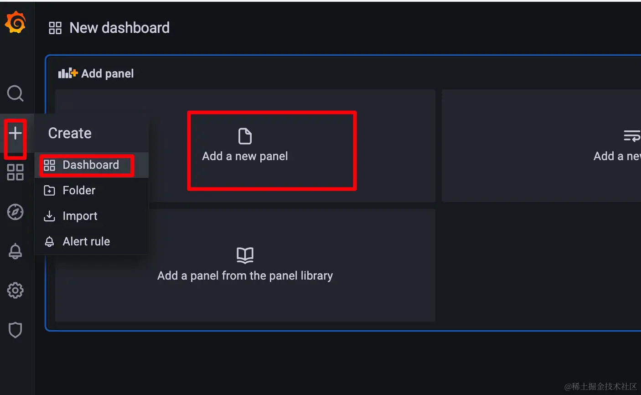The width and height of the screenshot is (641, 395).
Task: Choose Import from the Create menu
Action: (80, 216)
